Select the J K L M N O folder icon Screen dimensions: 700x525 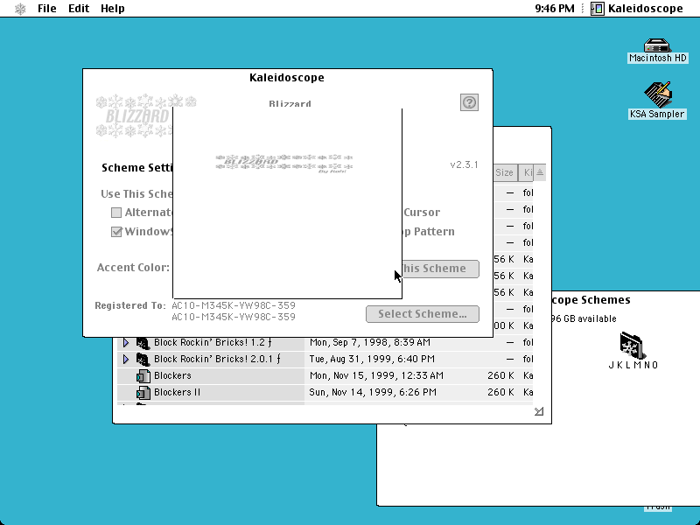(x=633, y=346)
